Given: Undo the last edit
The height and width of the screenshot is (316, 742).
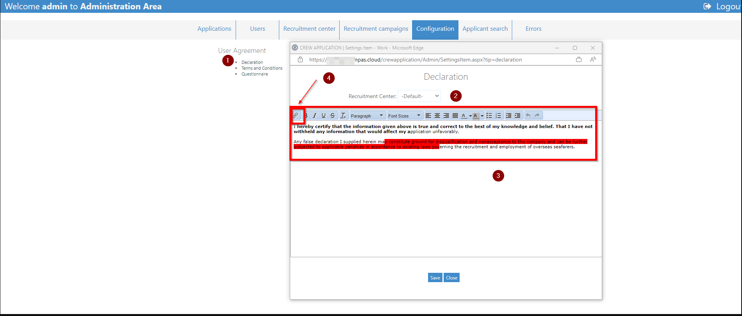Looking at the screenshot, I should [x=528, y=116].
